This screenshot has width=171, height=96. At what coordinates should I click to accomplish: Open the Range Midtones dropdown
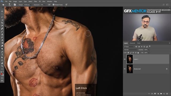pos(28,5)
